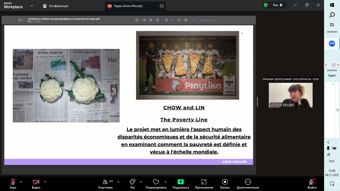Screen dimensions: 340x191
Task: Click the green encryption shield icon
Action: (265, 5)
